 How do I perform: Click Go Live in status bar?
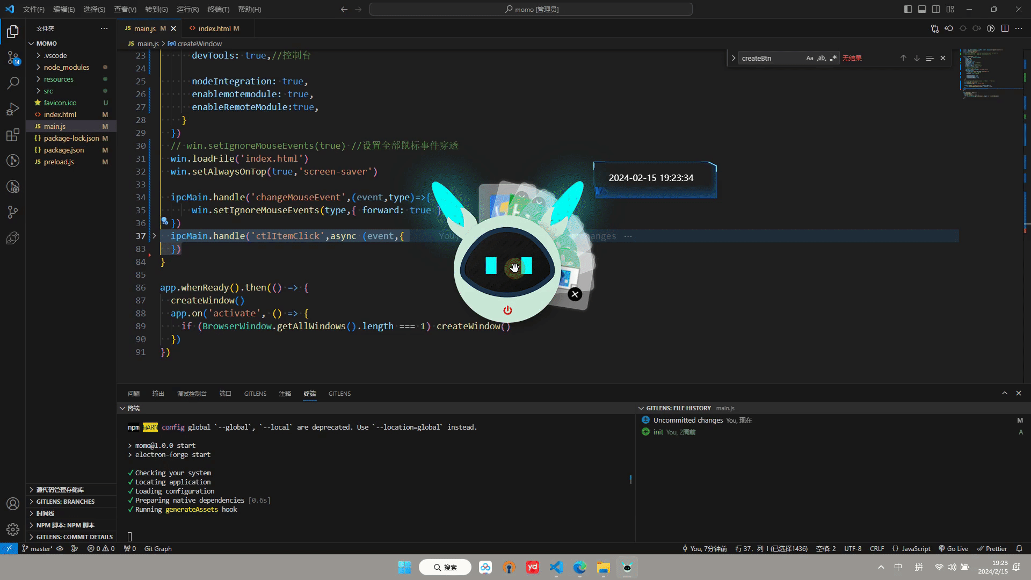[953, 549]
